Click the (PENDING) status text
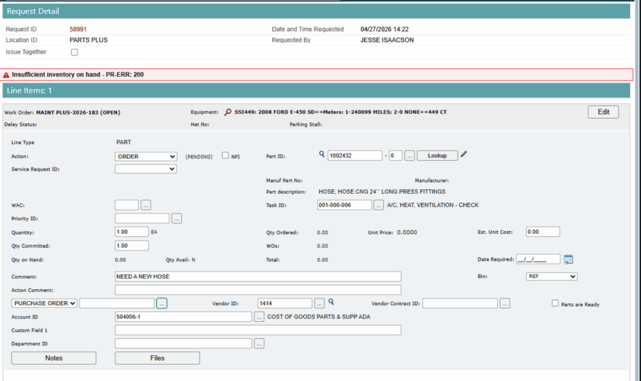This screenshot has height=381, width=641. pos(199,157)
